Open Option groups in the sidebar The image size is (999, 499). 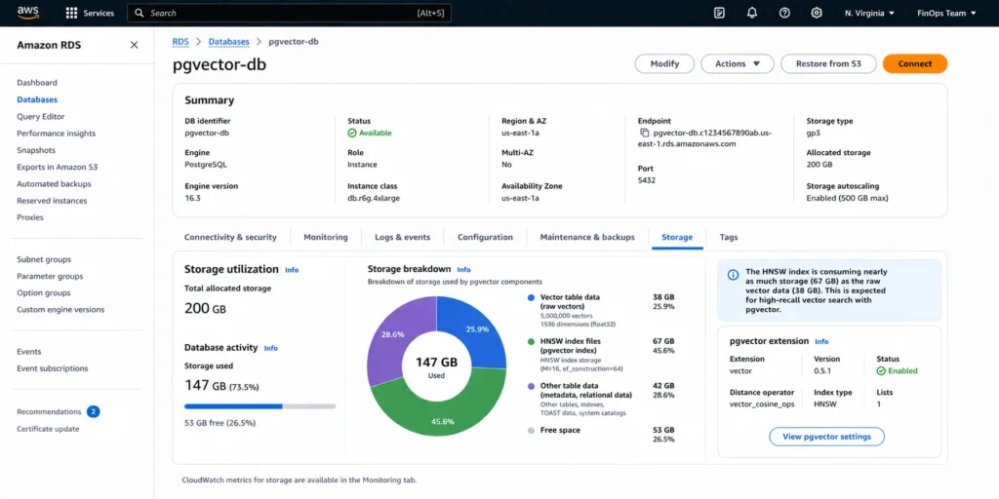pos(46,292)
